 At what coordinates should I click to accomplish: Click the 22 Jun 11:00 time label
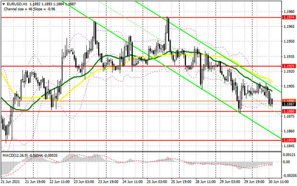[59, 182]
